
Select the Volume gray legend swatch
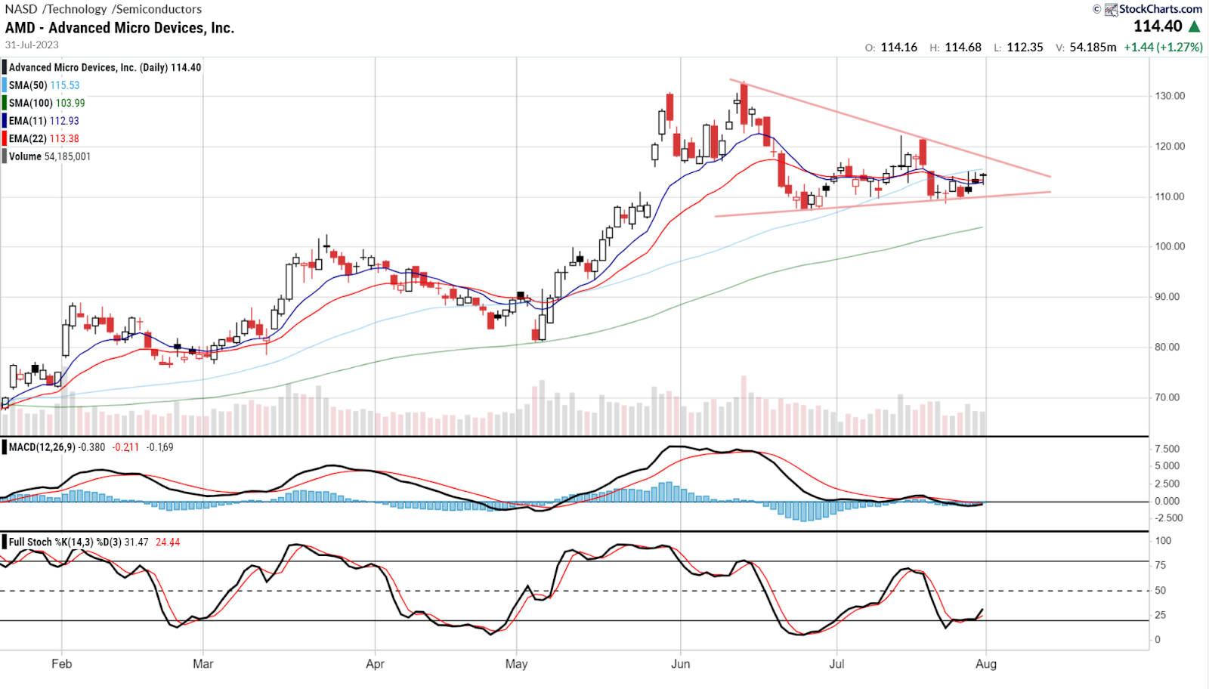(5, 156)
